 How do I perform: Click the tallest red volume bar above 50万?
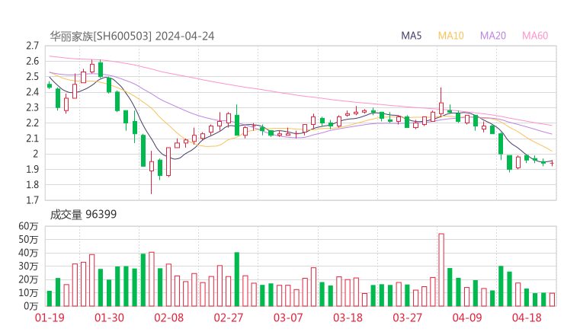pos(441,270)
